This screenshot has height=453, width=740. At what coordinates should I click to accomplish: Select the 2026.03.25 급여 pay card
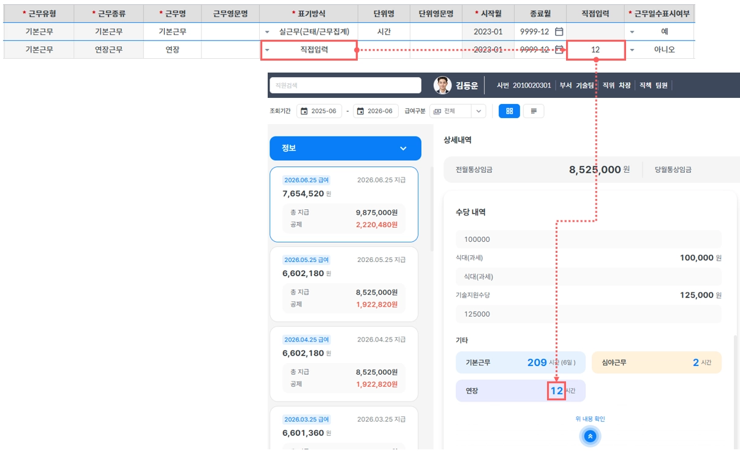(x=344, y=427)
